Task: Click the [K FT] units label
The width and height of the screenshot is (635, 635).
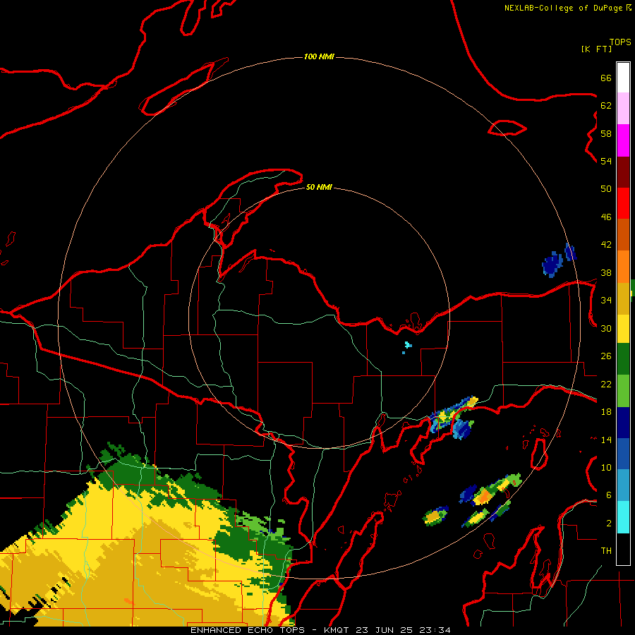Action: click(596, 49)
